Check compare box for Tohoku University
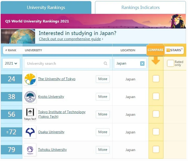The height and width of the screenshot is (161, 188). tap(156, 149)
